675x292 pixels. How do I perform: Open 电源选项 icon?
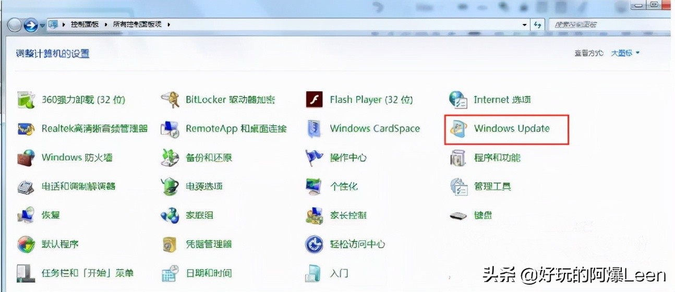pos(170,186)
